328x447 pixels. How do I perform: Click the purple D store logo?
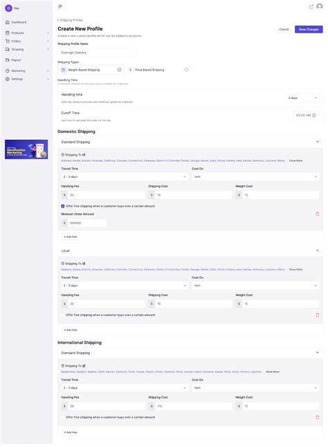click(x=8, y=8)
